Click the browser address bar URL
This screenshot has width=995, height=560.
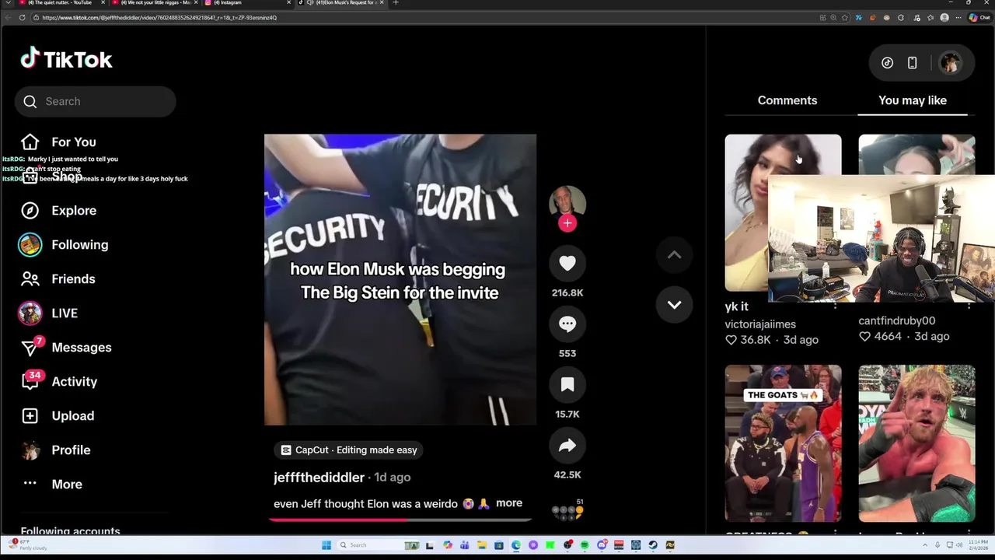tap(159, 17)
